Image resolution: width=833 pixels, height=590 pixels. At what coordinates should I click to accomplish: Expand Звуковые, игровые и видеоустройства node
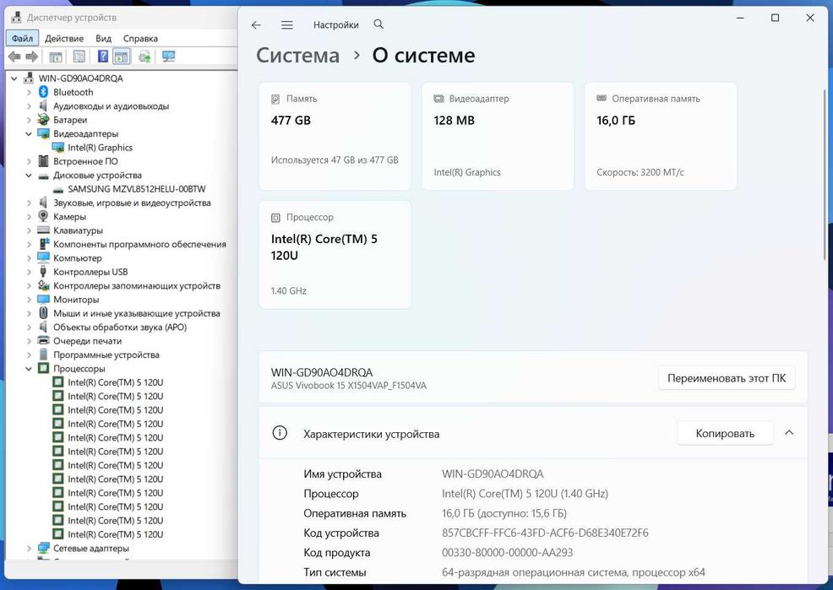click(29, 203)
